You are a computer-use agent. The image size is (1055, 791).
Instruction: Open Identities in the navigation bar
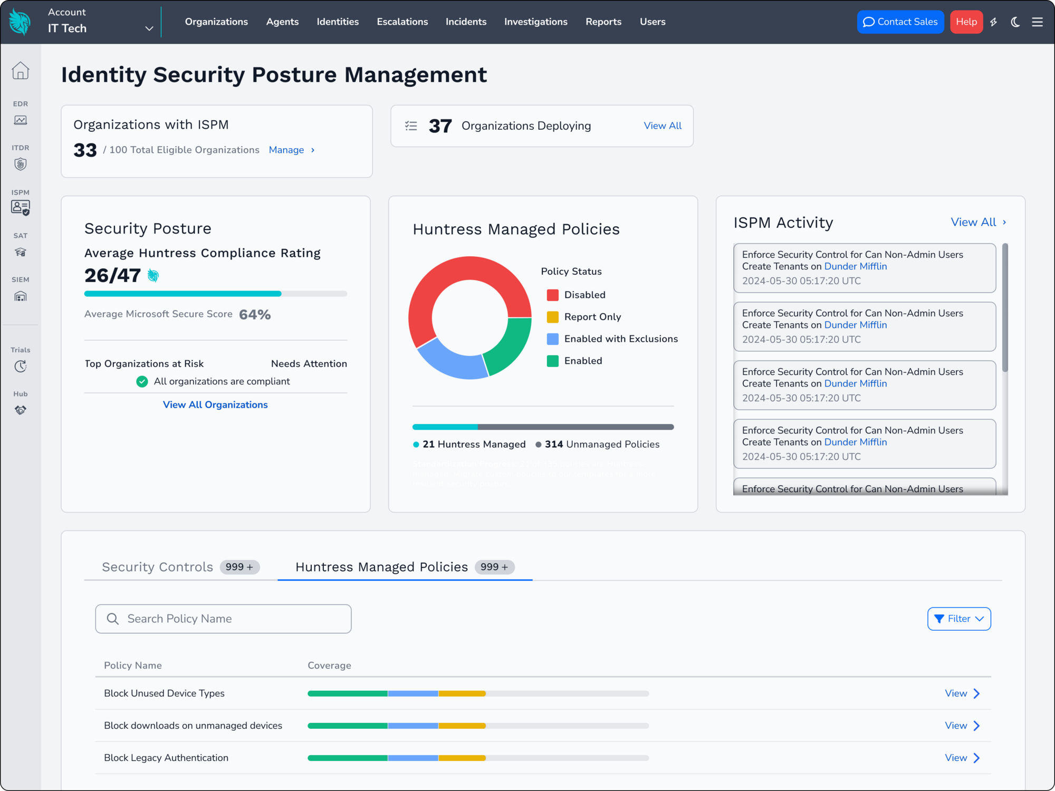coord(338,22)
